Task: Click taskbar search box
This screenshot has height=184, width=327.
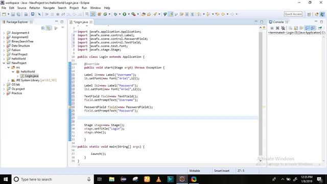Action: pos(53,179)
